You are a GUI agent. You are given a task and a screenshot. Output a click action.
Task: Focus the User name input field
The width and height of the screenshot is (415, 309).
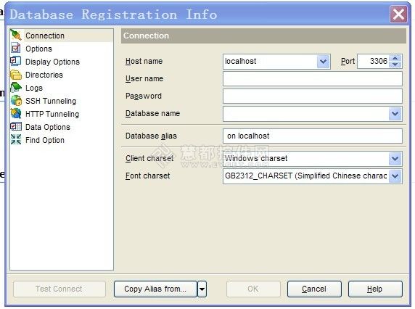(x=313, y=79)
